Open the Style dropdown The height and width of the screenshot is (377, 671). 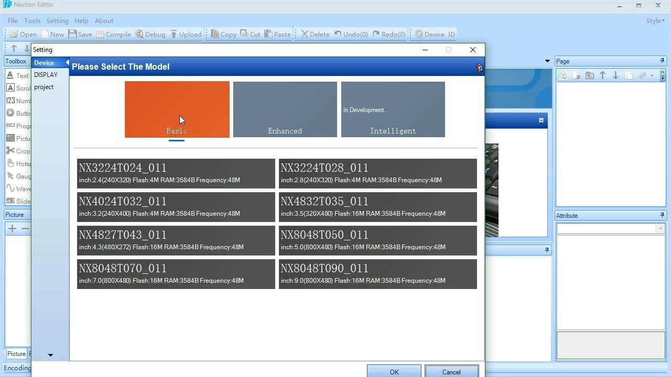pos(655,21)
